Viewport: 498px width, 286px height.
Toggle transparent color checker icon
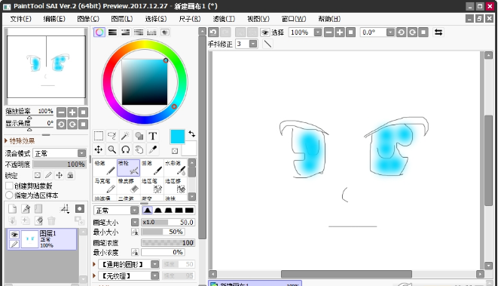pos(175,151)
